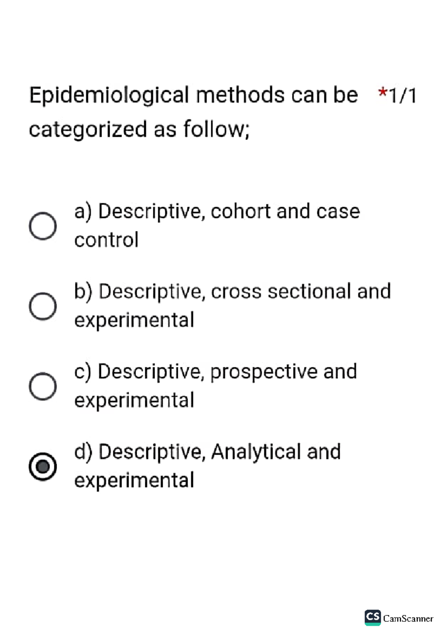Choose the radio for cross sectional answer
Screen dimensions: 447x633
pyautogui.click(x=43, y=306)
